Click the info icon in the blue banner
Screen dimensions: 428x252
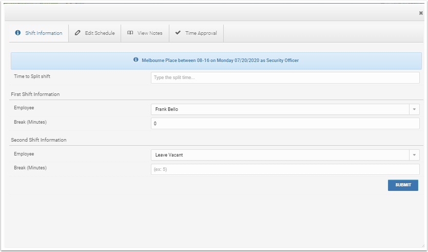(136, 60)
